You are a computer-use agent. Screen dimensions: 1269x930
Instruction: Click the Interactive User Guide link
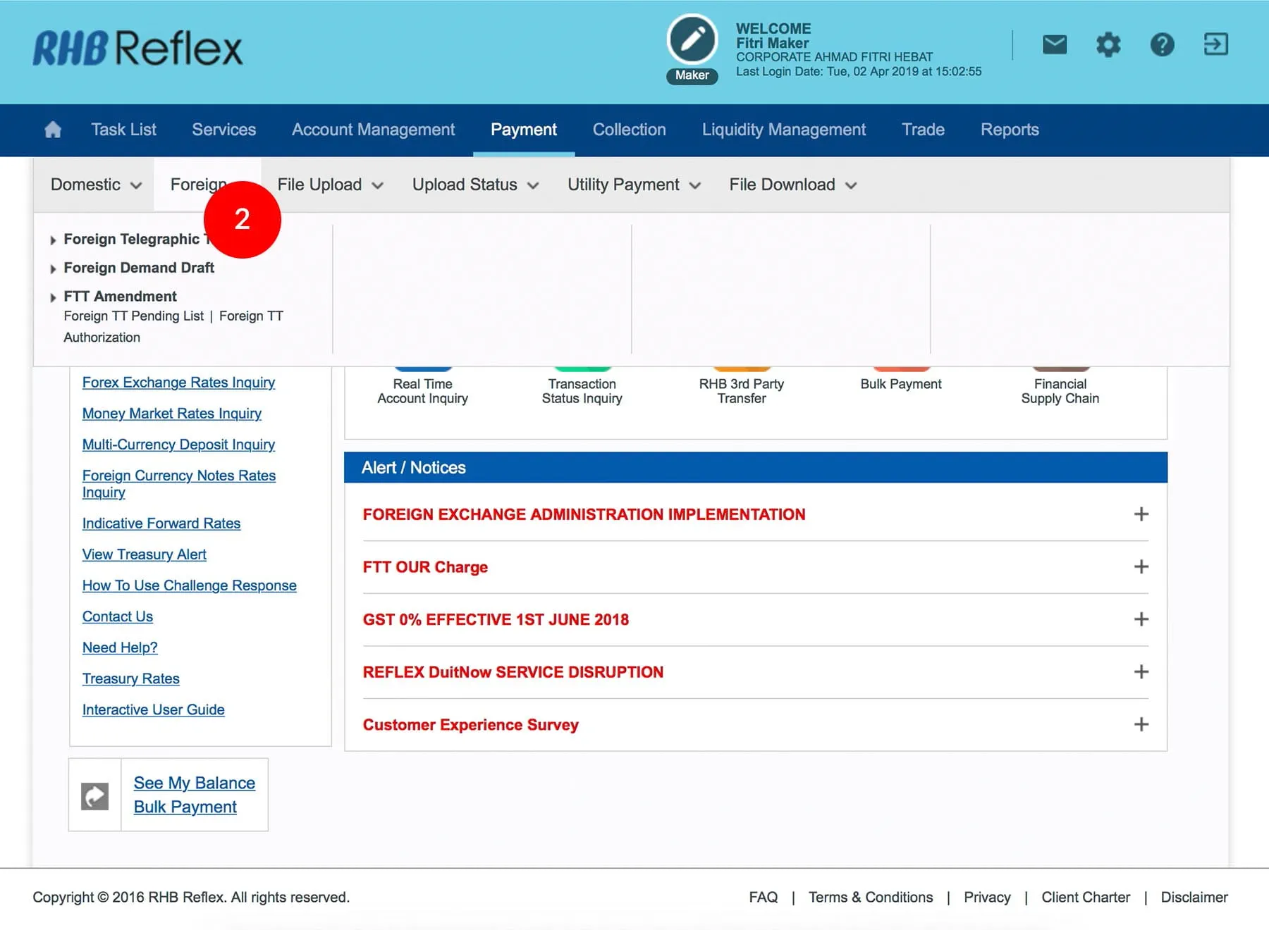(153, 709)
